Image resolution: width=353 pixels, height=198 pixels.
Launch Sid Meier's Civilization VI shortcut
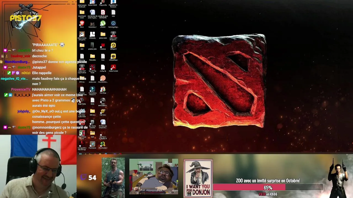coord(103,135)
